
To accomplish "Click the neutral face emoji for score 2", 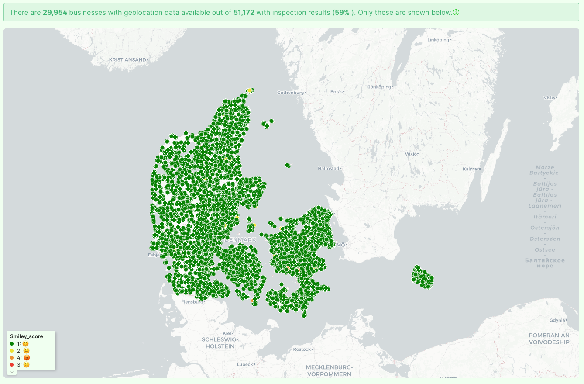I will coord(26,351).
